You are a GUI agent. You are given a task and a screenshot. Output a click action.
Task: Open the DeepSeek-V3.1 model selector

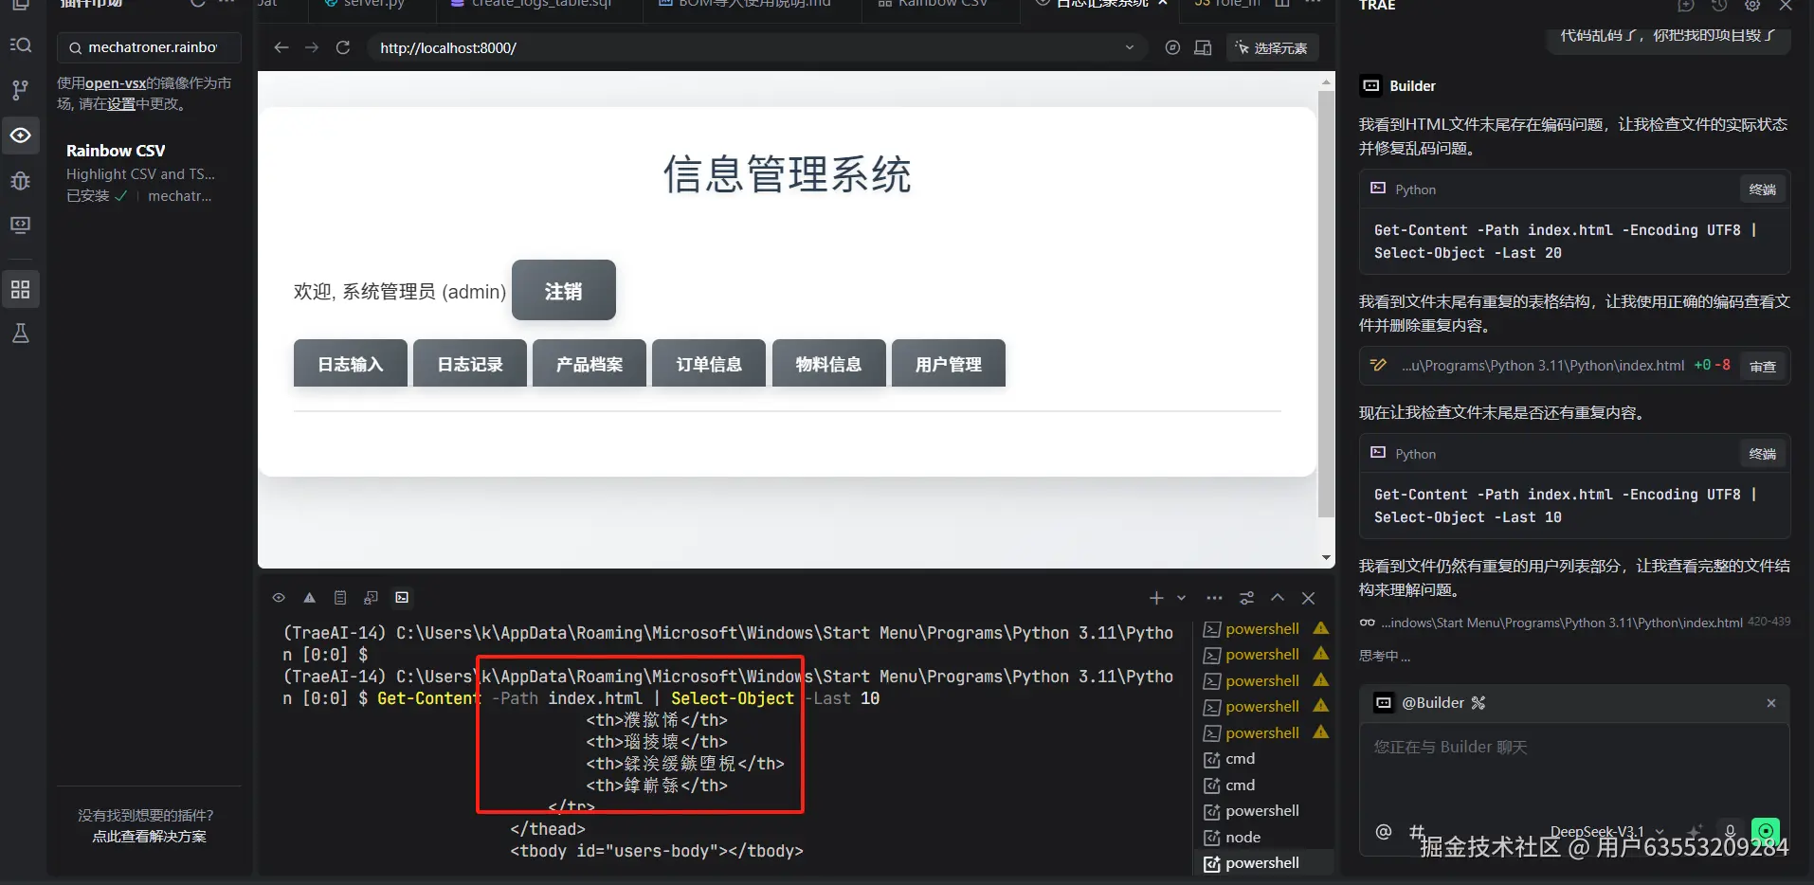(1602, 832)
